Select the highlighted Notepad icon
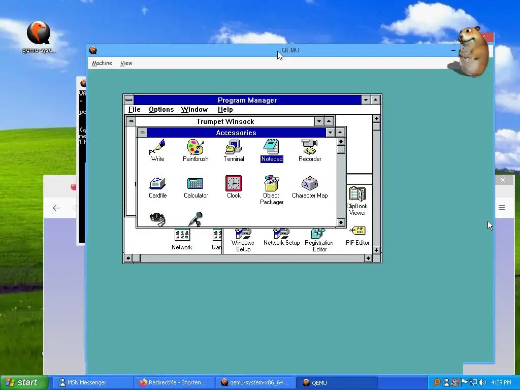The height and width of the screenshot is (390, 520). pos(272,150)
